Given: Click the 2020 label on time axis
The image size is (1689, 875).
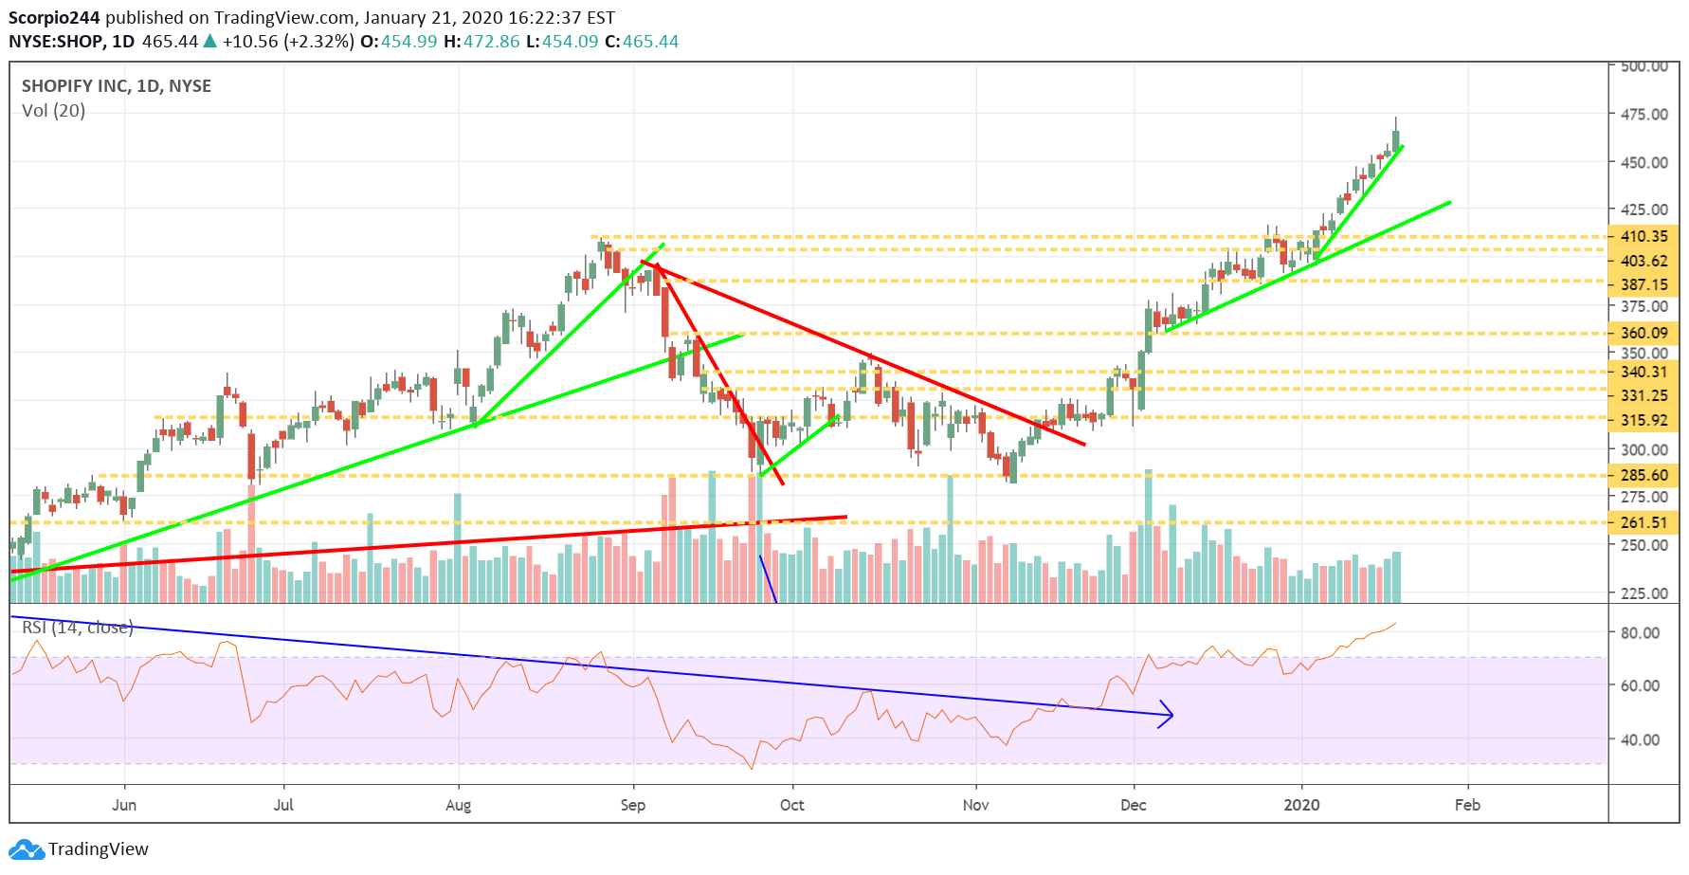Looking at the screenshot, I should coord(1301,805).
